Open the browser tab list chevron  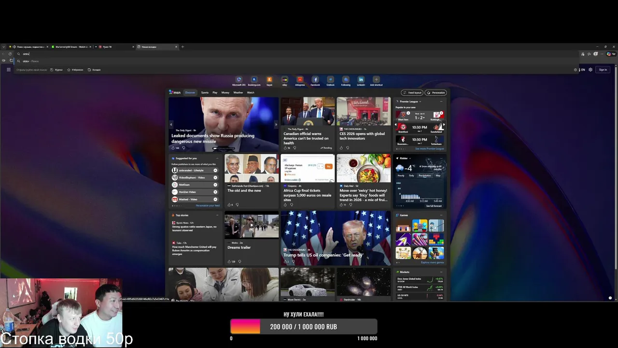(x=4, y=47)
